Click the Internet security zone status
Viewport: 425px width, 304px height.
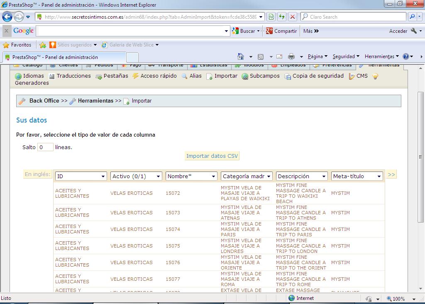point(301,298)
